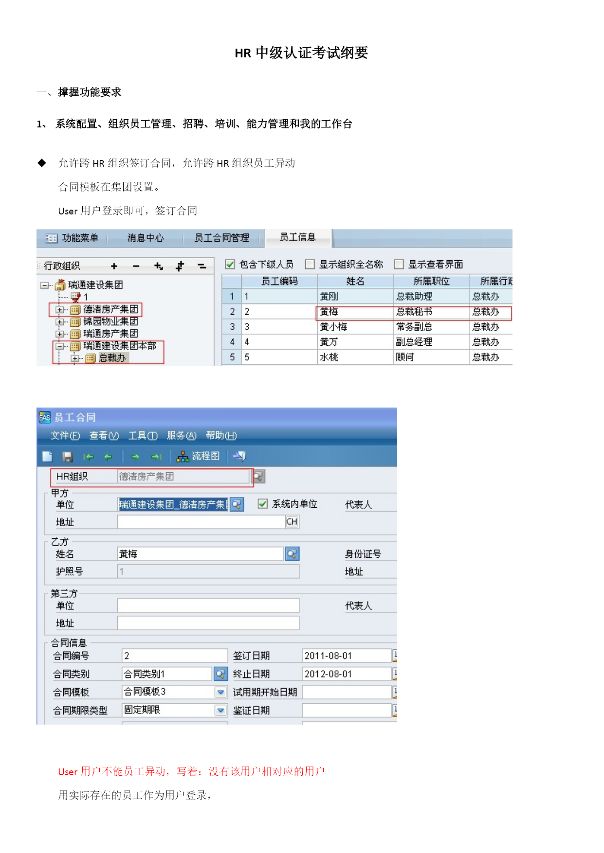Open the 文件(F) menu
The height and width of the screenshot is (853, 604).
coord(65,435)
